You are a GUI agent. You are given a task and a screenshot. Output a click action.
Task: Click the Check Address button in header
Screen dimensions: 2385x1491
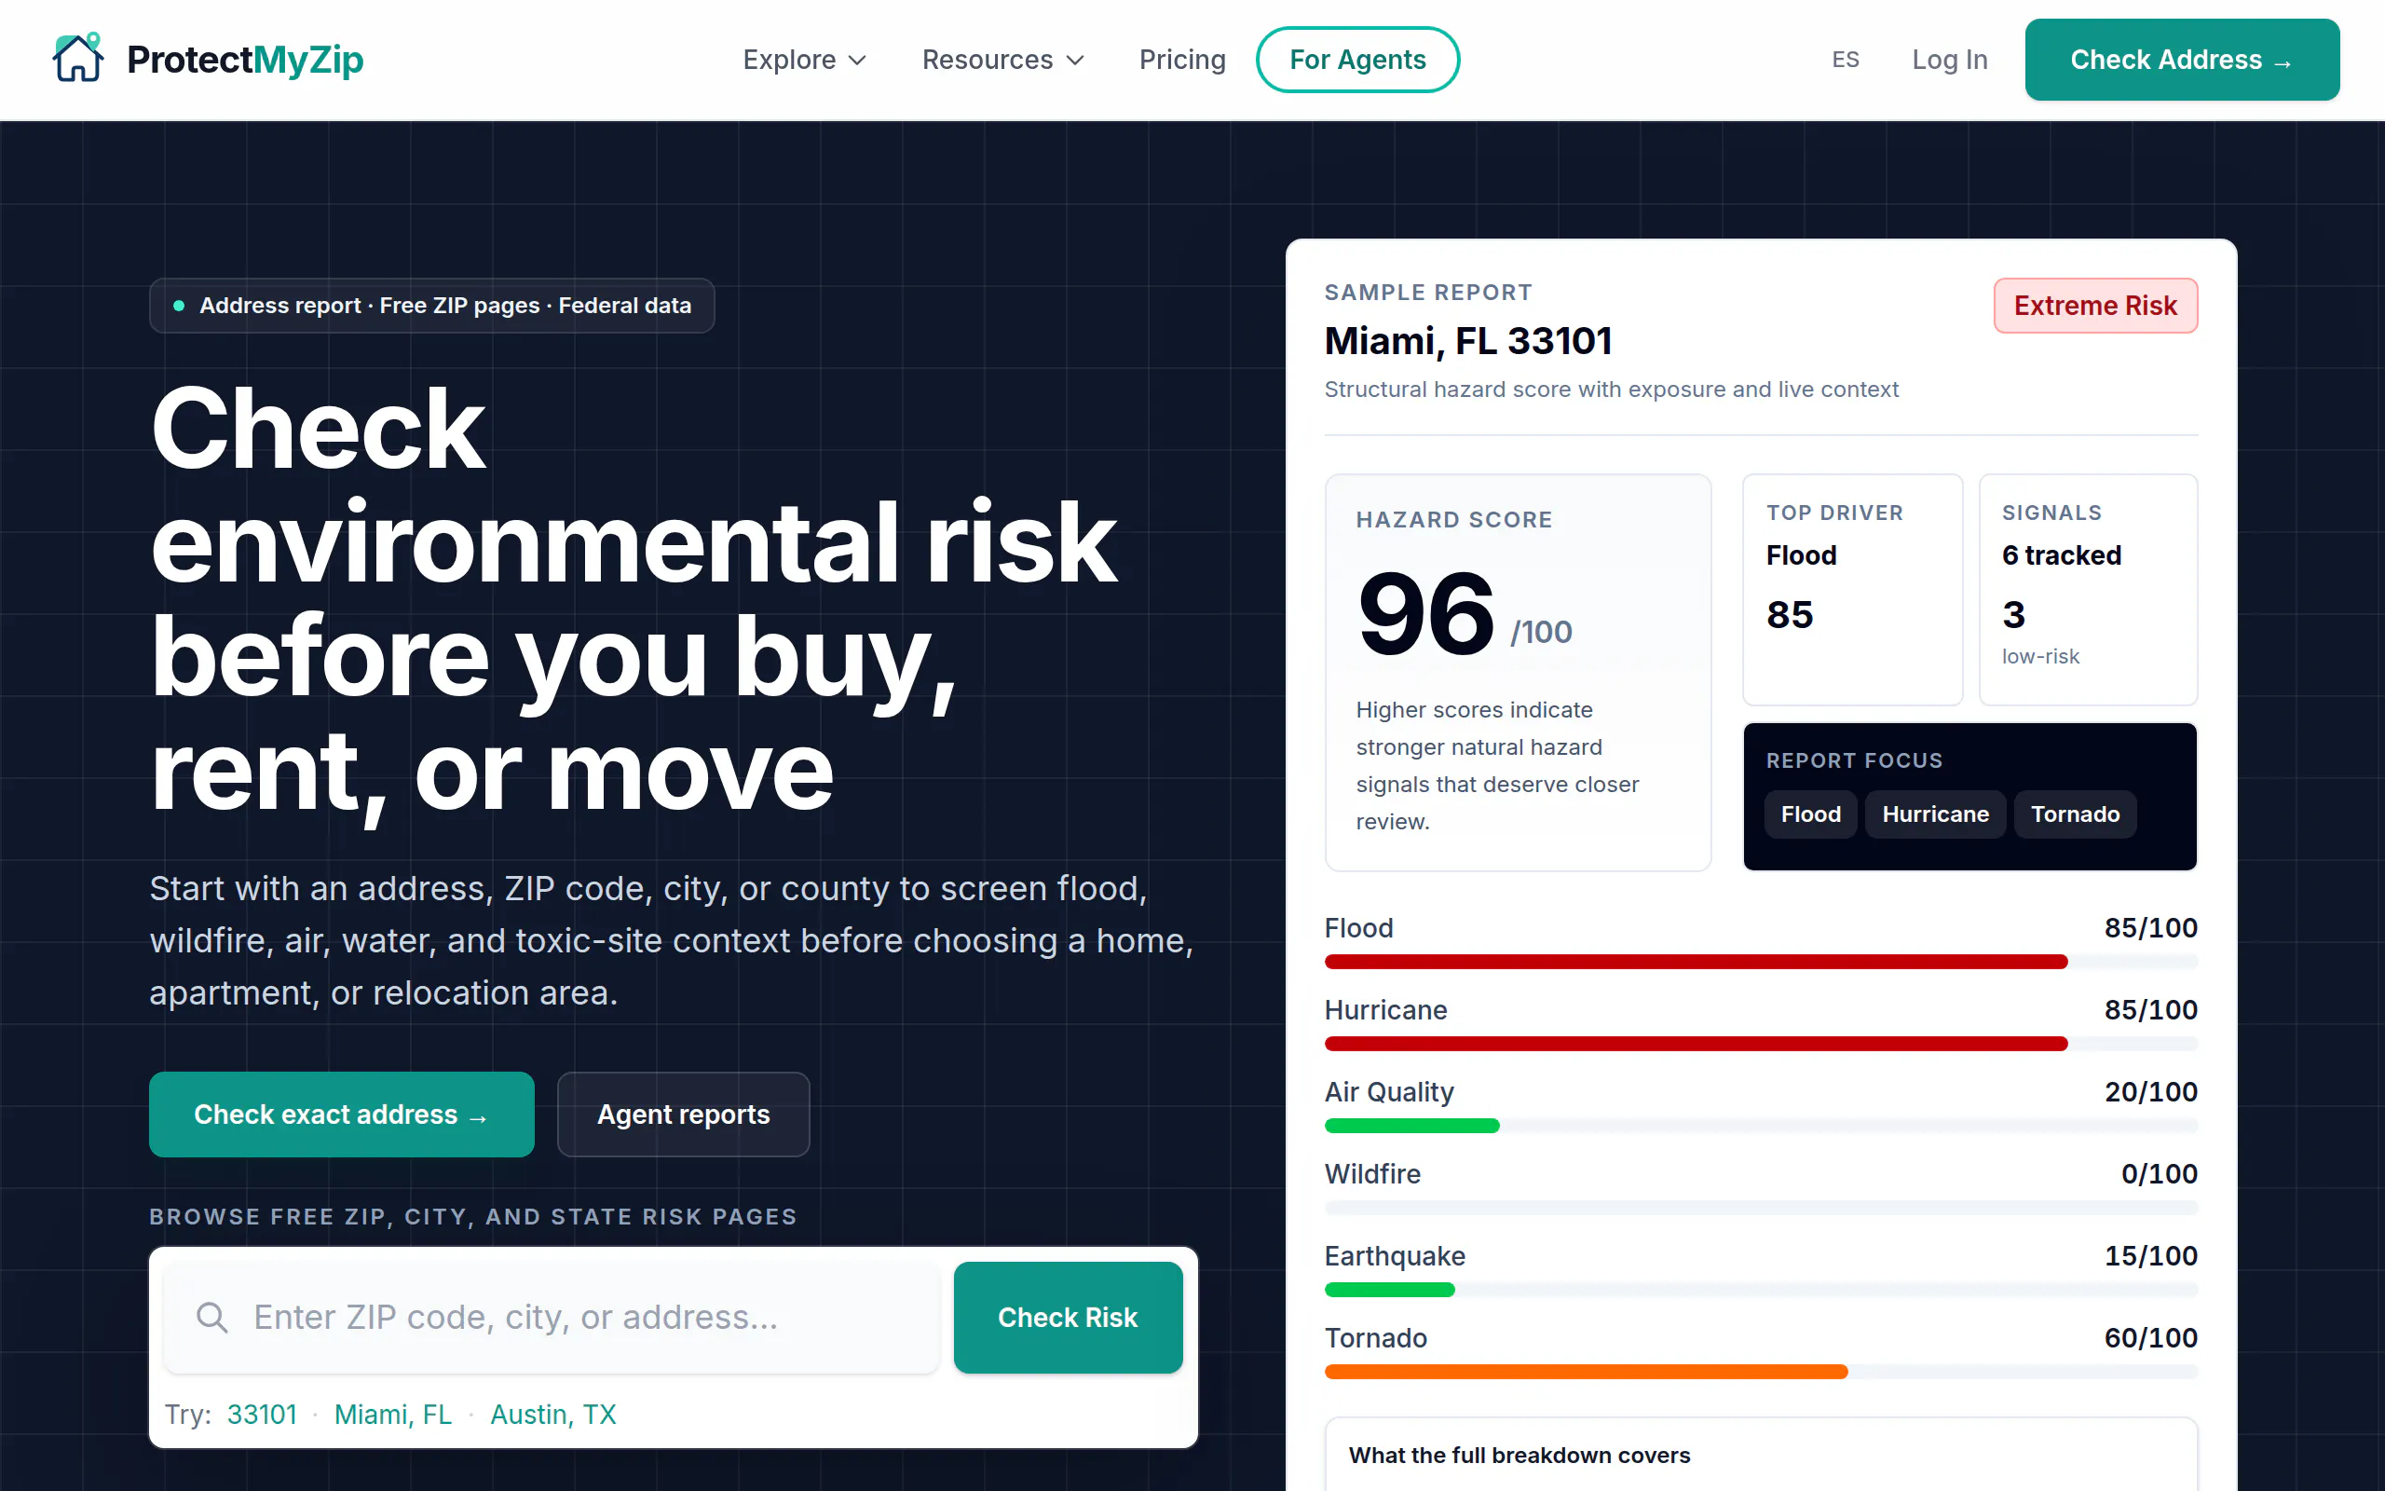pyautogui.click(x=2181, y=61)
